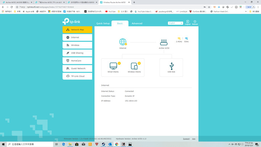The image size is (261, 147).
Task: Switch to the second browser tab (下載 Archer AX50)
Action: click(50, 2)
